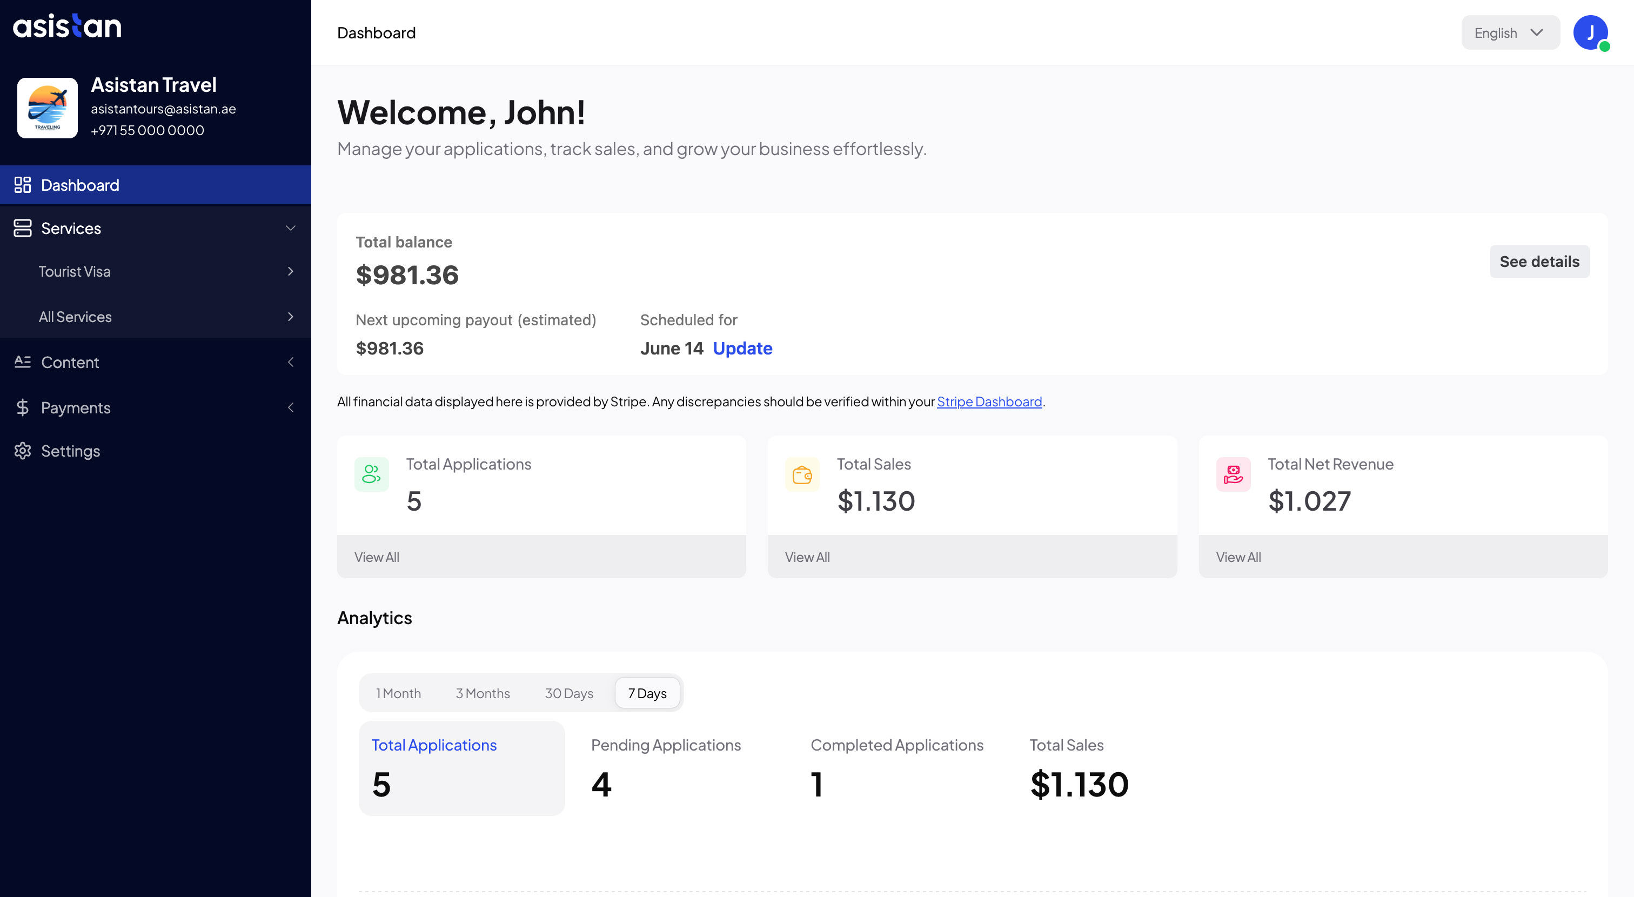1634x897 pixels.
Task: Switch analytics range to 30 Days
Action: click(x=569, y=693)
